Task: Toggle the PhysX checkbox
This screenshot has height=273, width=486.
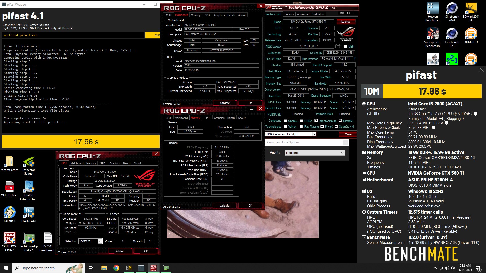Action: tap(322, 127)
